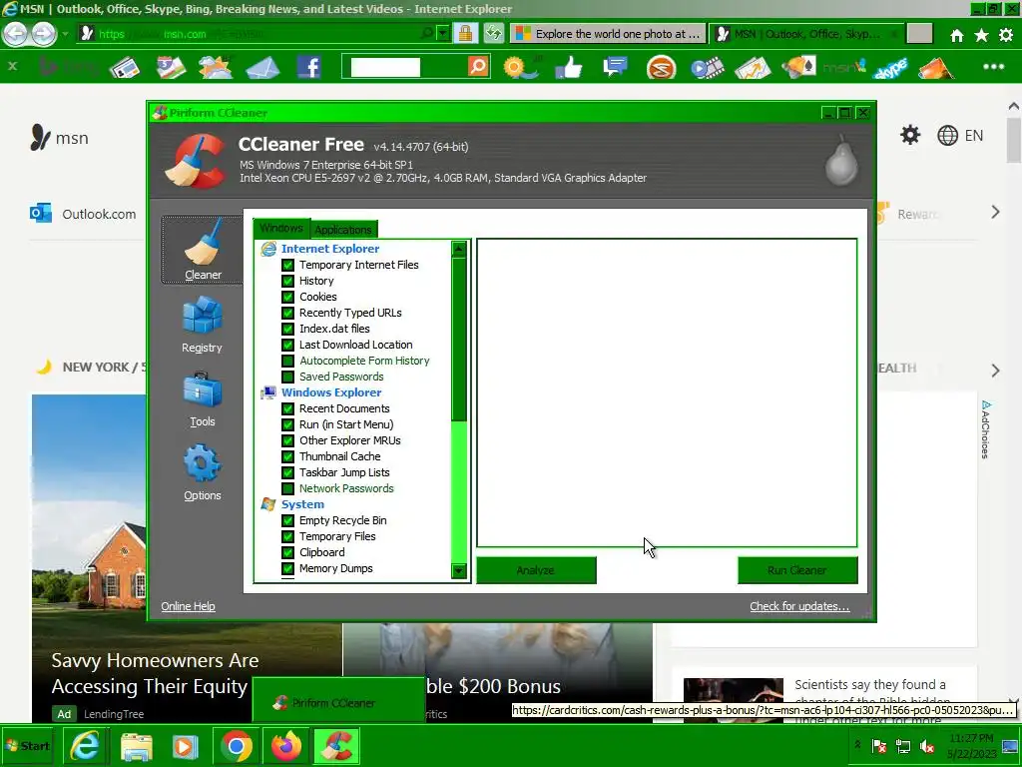Open Windows Explorer folder in taskbar
The image size is (1022, 767).
136,745
